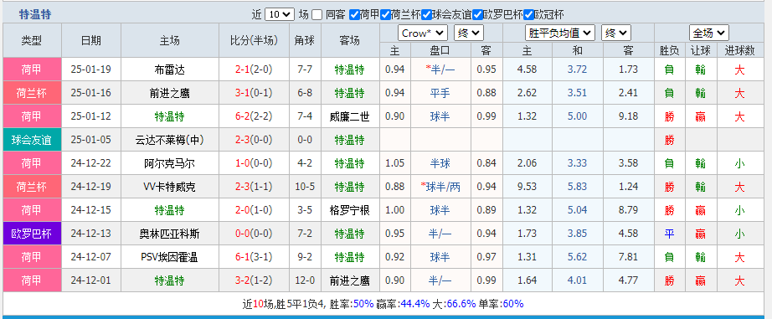Open home team VV卡特威克 link
Screen dimensions: 772x319
[169, 187]
